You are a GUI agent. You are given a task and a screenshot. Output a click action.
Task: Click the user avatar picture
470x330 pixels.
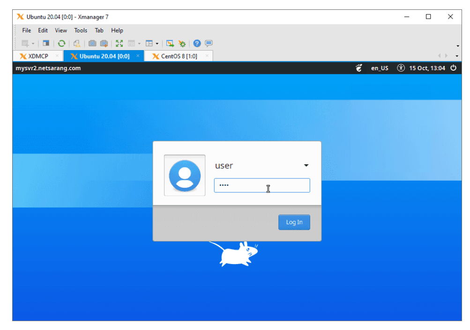pos(185,176)
